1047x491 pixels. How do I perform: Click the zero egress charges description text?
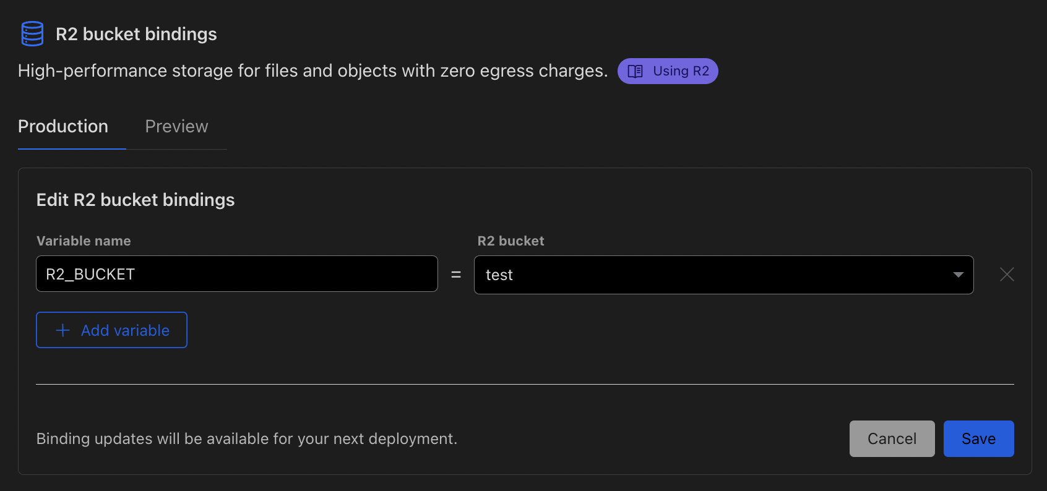coord(312,71)
